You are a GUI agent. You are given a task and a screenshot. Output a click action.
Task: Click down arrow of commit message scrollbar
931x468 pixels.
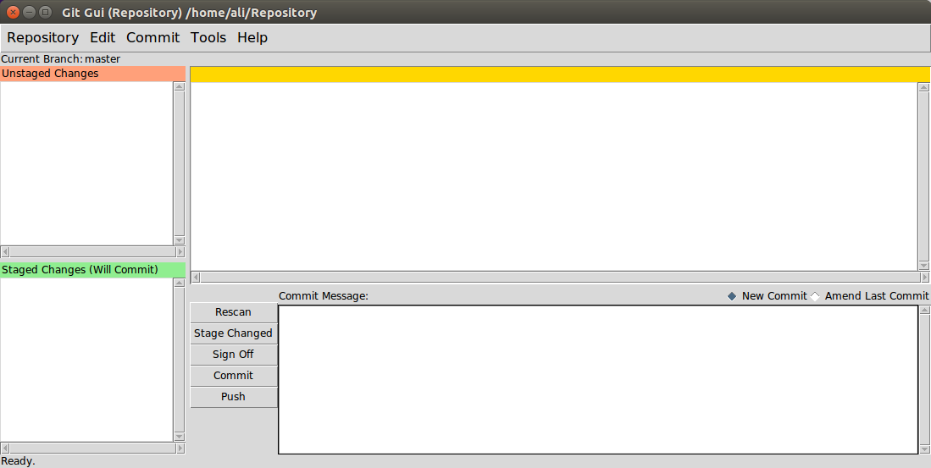click(x=924, y=449)
